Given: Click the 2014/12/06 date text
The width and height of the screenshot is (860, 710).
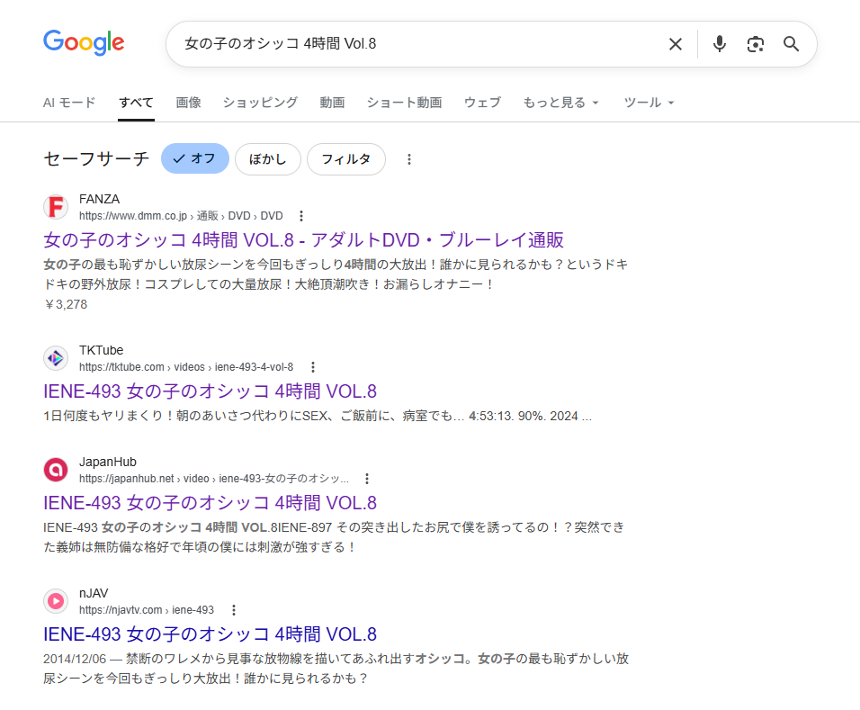Looking at the screenshot, I should point(75,659).
